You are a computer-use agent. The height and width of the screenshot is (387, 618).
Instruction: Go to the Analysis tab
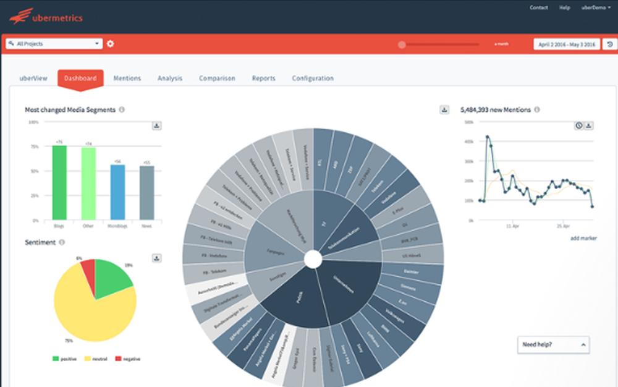click(x=170, y=78)
